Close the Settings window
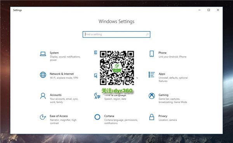Screen dimensions: 233x143 pos(218,10)
